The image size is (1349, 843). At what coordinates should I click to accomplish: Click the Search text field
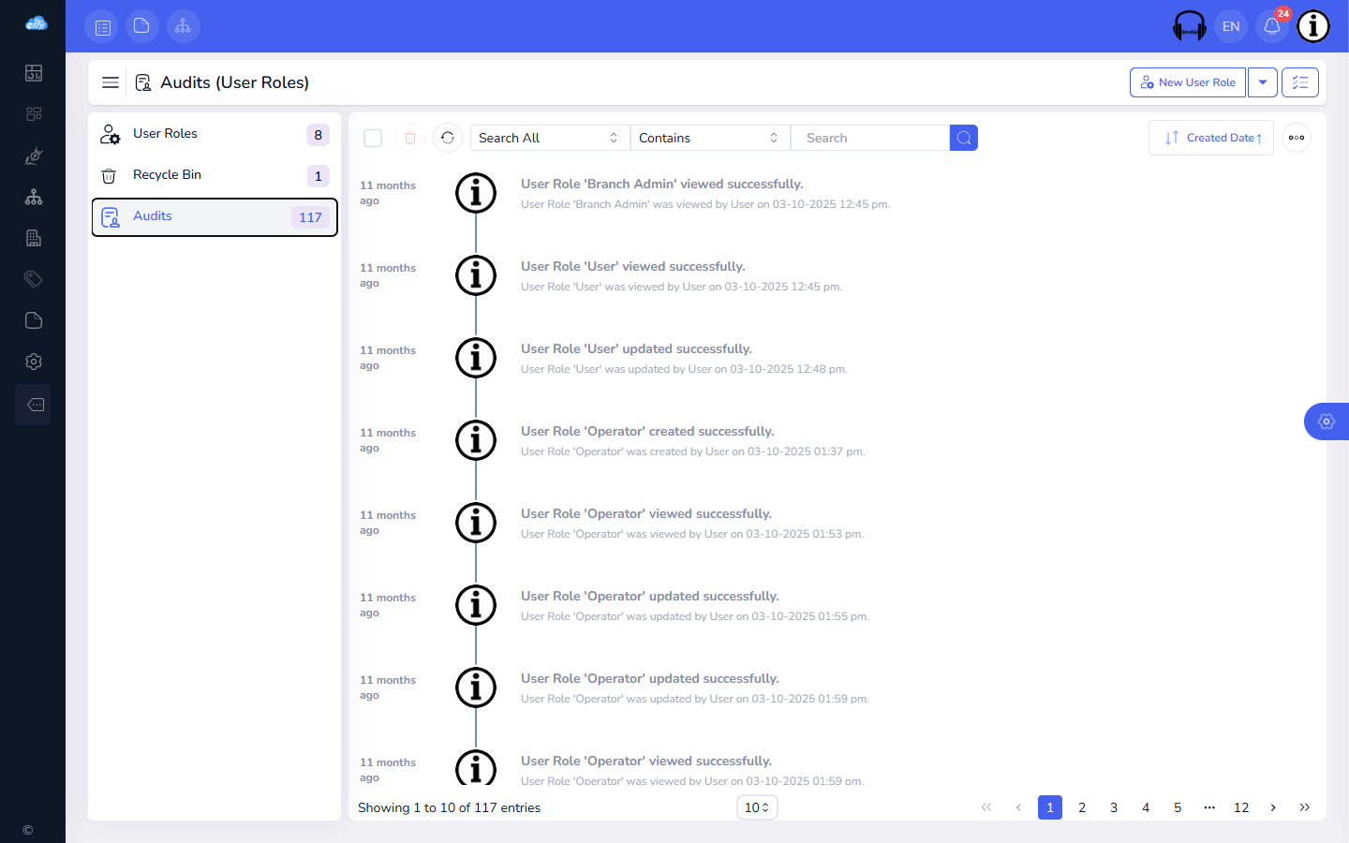[870, 138]
